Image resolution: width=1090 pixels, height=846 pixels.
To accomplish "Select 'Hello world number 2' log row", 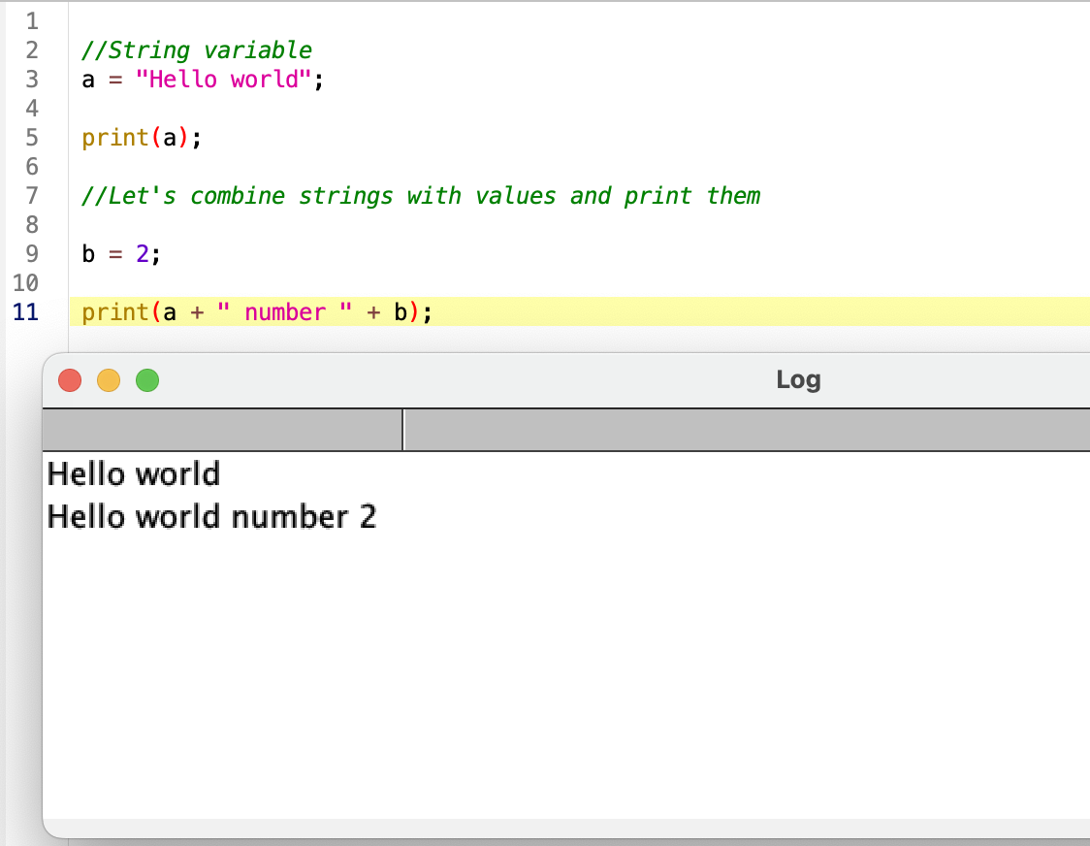I will (211, 517).
